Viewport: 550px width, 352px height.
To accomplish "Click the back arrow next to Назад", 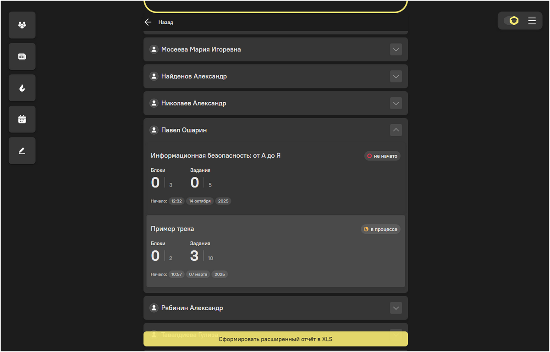I will pos(148,22).
